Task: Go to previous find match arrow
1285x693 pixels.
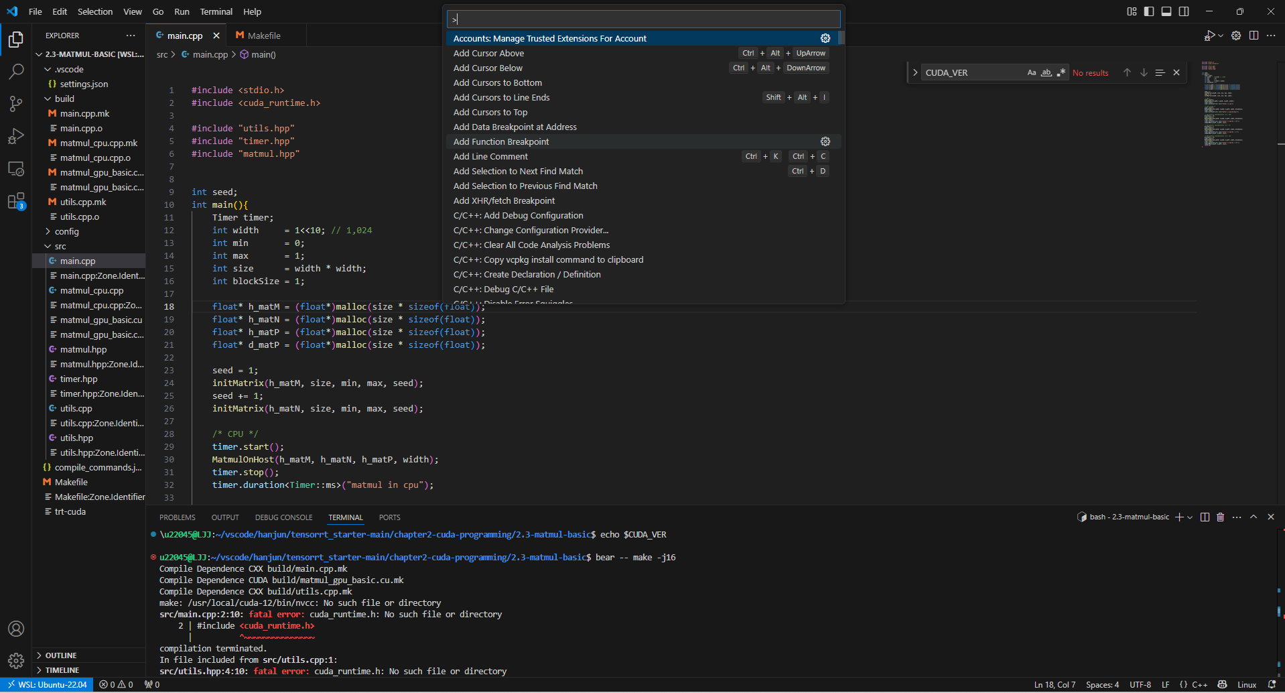Action: (1127, 72)
